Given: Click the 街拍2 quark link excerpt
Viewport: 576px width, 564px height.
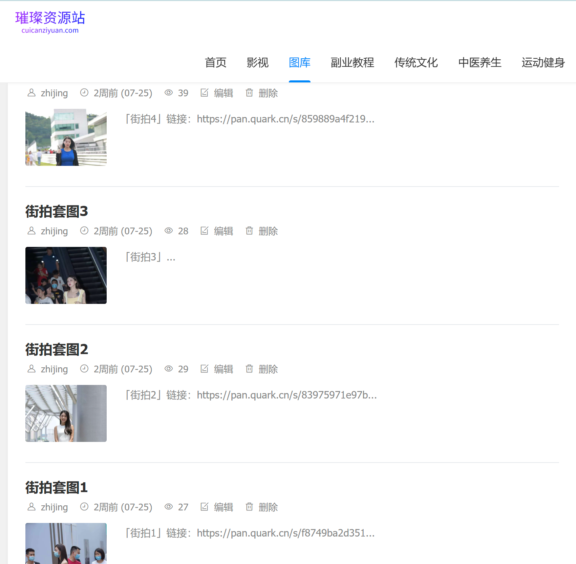Looking at the screenshot, I should tap(251, 395).
